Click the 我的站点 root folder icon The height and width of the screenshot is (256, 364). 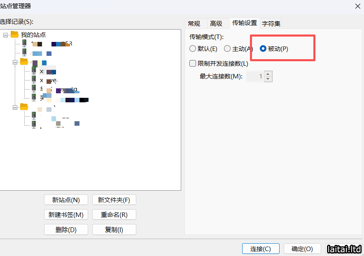(x=15, y=35)
